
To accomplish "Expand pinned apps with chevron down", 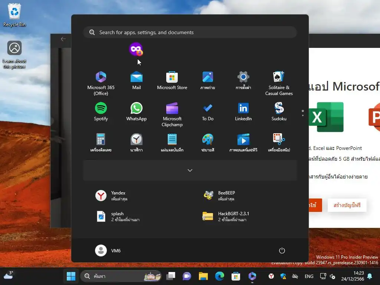I will coord(190,170).
